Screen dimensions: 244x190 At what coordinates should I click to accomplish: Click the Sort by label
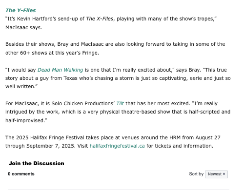[196, 174]
